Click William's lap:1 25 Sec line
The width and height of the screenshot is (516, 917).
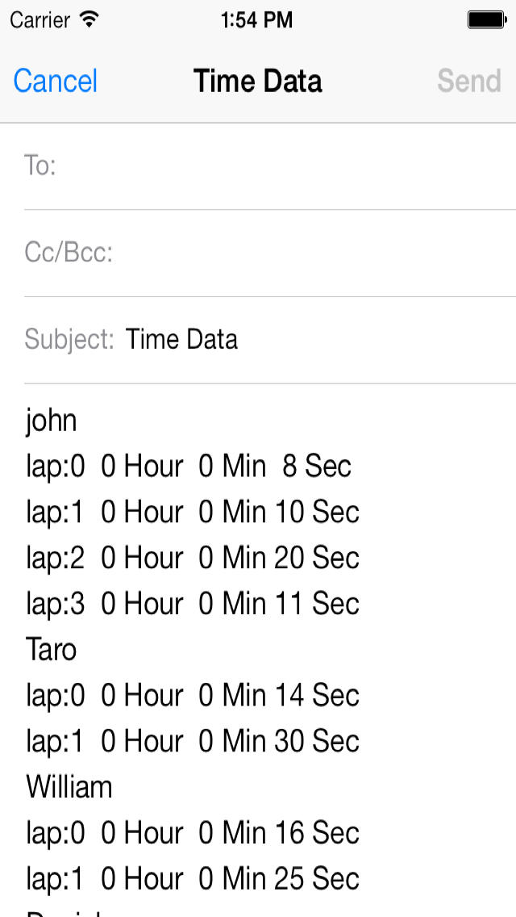pos(192,878)
